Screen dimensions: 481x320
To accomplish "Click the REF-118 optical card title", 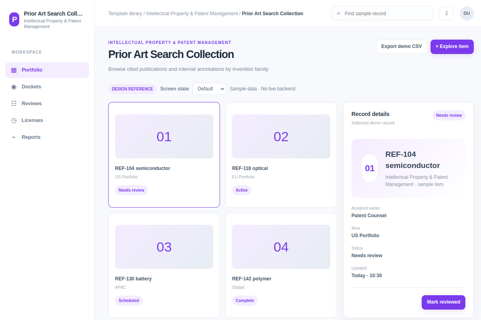I will tap(250, 168).
